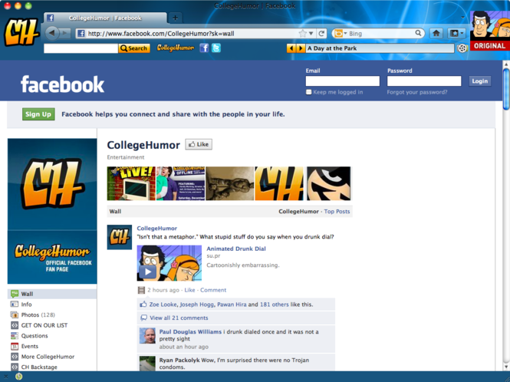Screen dimensions: 510x382
Task: Like the CollegeHumor page with the Like button
Action: [199, 144]
